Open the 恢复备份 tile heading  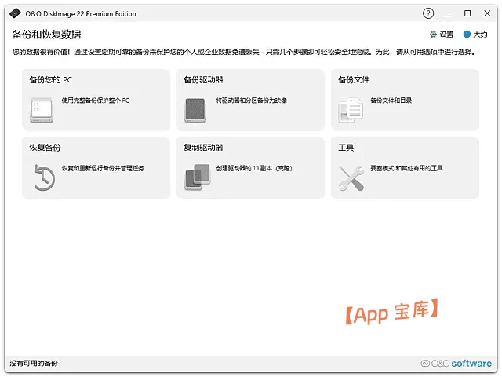point(45,148)
